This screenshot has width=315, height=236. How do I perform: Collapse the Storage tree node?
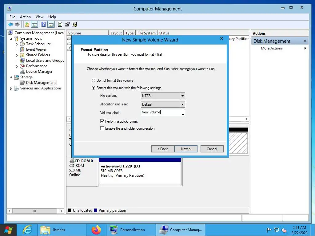pyautogui.click(x=11, y=77)
